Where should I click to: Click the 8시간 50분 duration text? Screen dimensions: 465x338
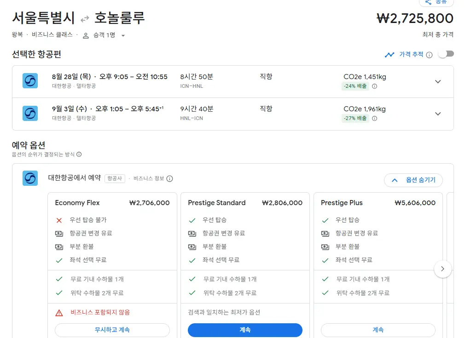(x=197, y=77)
